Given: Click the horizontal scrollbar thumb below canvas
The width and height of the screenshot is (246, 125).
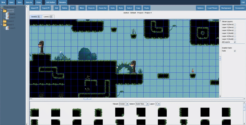Looking at the screenshot, I should [87, 99].
